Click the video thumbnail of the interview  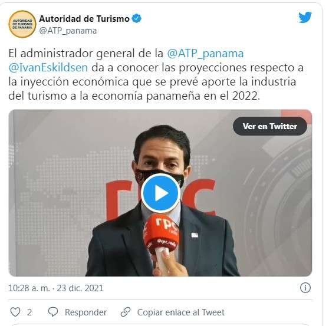[x=160, y=193]
